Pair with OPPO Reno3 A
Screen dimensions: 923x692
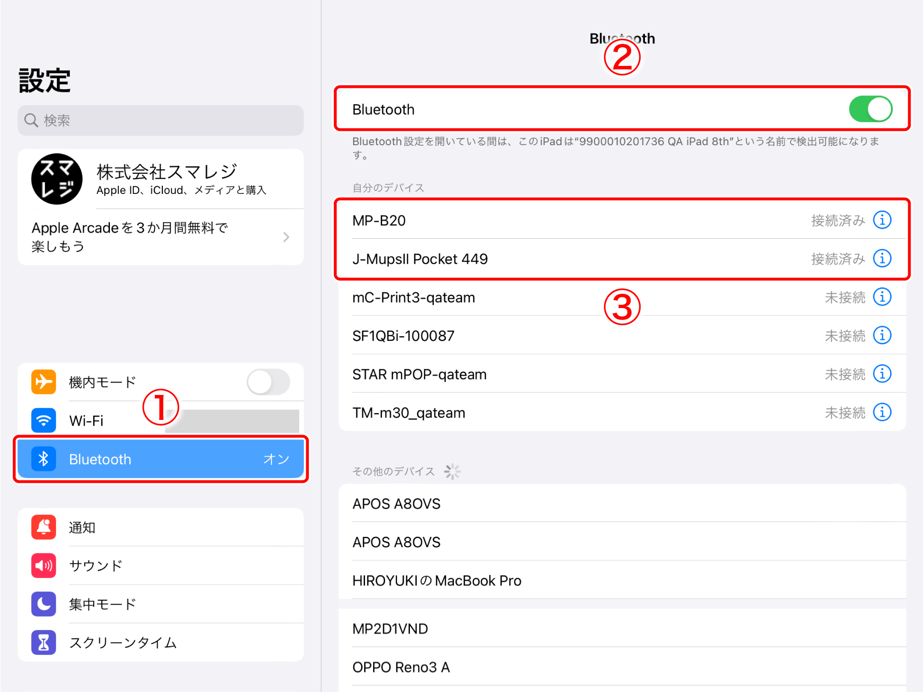tap(622, 667)
